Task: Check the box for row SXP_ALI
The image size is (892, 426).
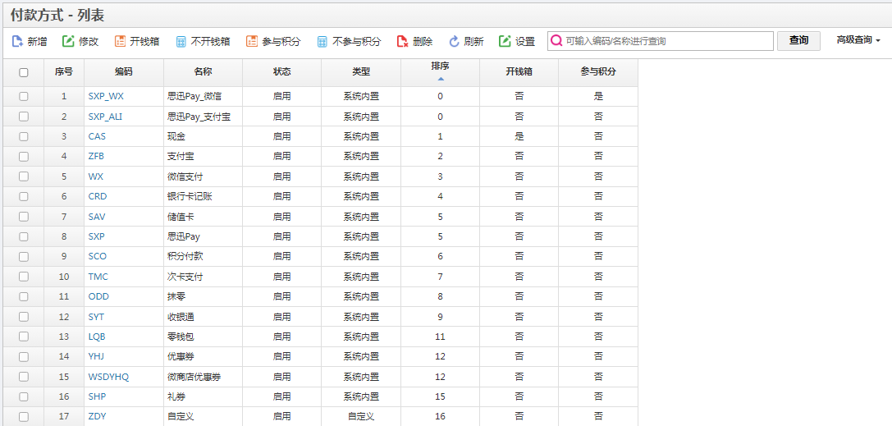Action: click(23, 117)
